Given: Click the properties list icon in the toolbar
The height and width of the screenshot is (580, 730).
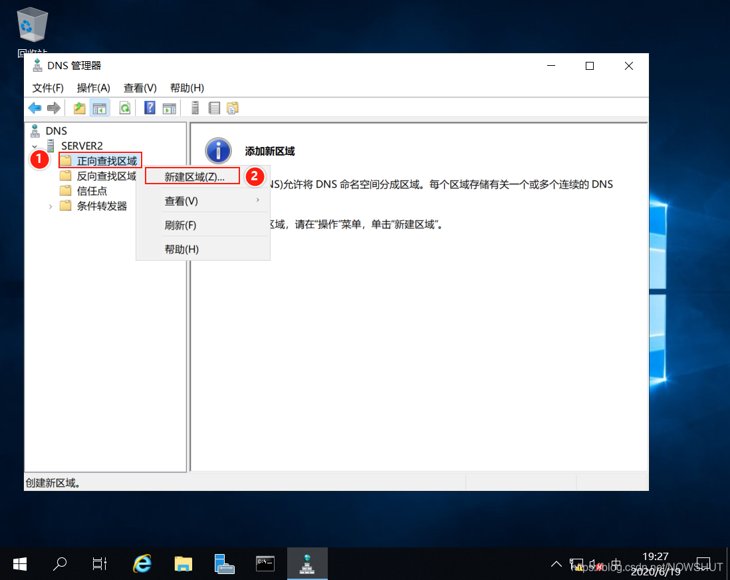Looking at the screenshot, I should click(214, 107).
